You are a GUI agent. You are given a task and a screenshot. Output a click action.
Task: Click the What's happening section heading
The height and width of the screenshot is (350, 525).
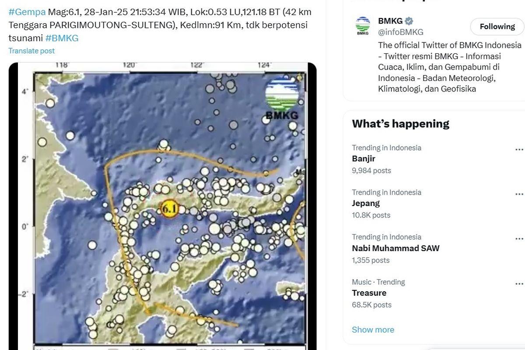pos(400,123)
